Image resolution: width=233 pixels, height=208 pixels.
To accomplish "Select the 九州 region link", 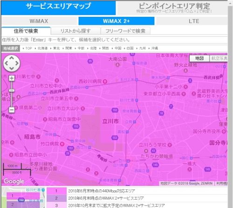I will [143, 48].
